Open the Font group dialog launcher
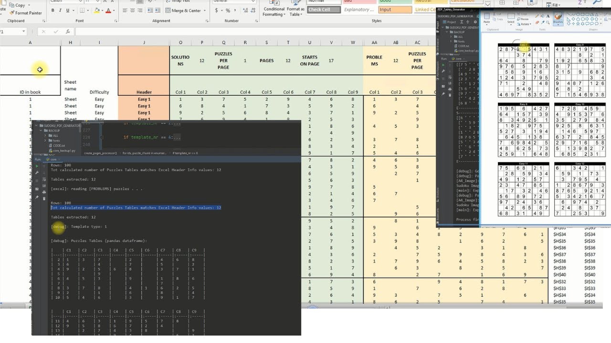This screenshot has height=343, width=611. click(116, 21)
